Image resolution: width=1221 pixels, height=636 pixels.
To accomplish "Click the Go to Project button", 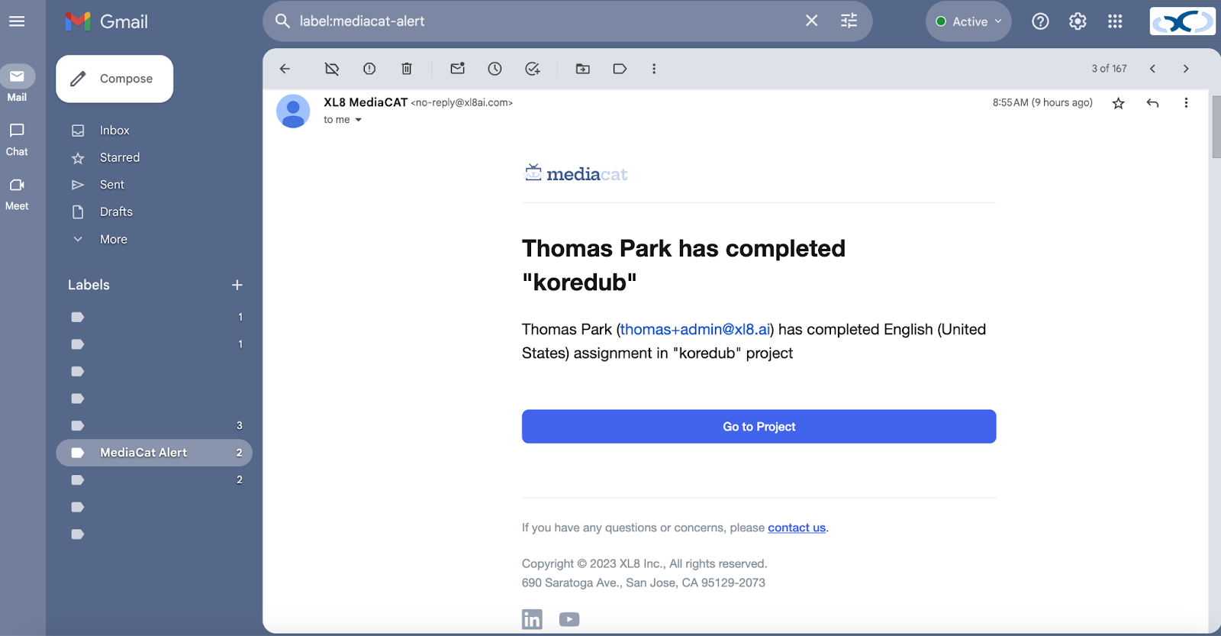I will pyautogui.click(x=759, y=427).
